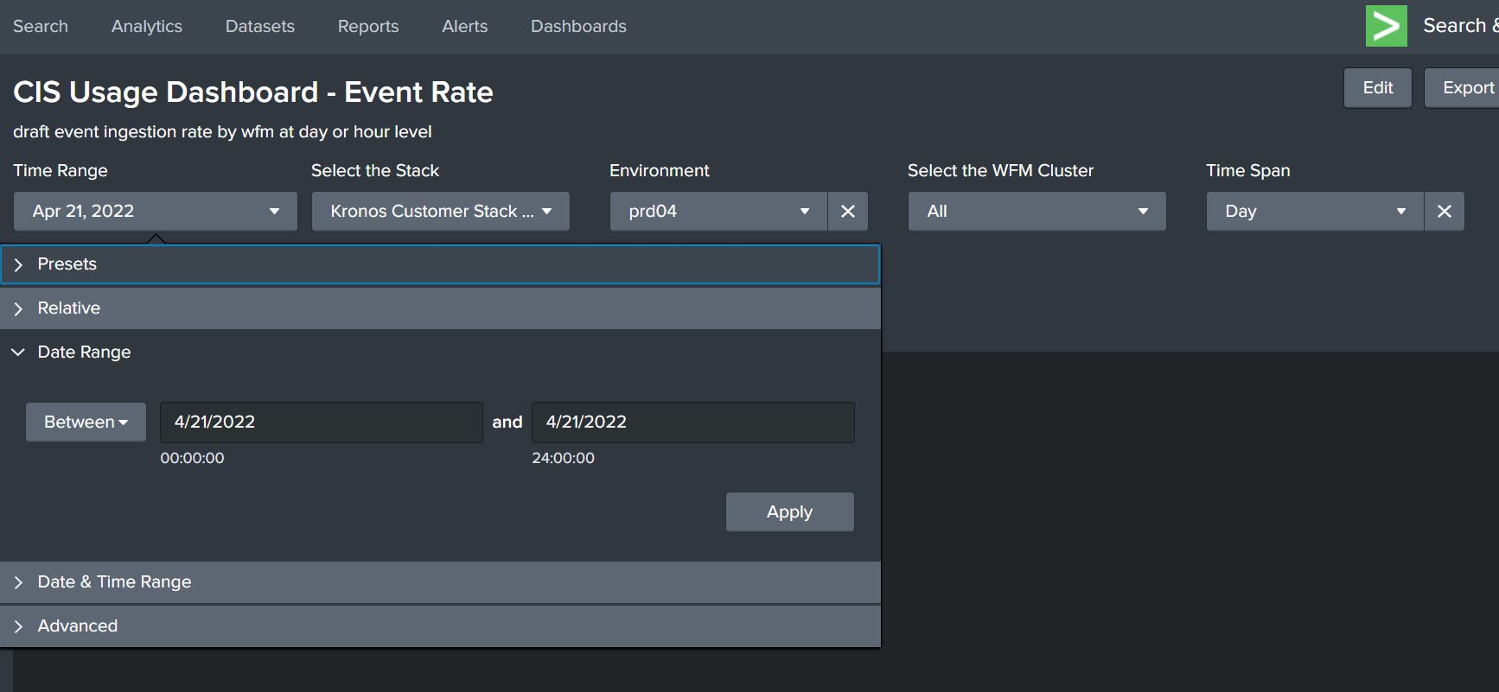Expand the Relative section
Image resolution: width=1499 pixels, height=692 pixels.
click(440, 308)
